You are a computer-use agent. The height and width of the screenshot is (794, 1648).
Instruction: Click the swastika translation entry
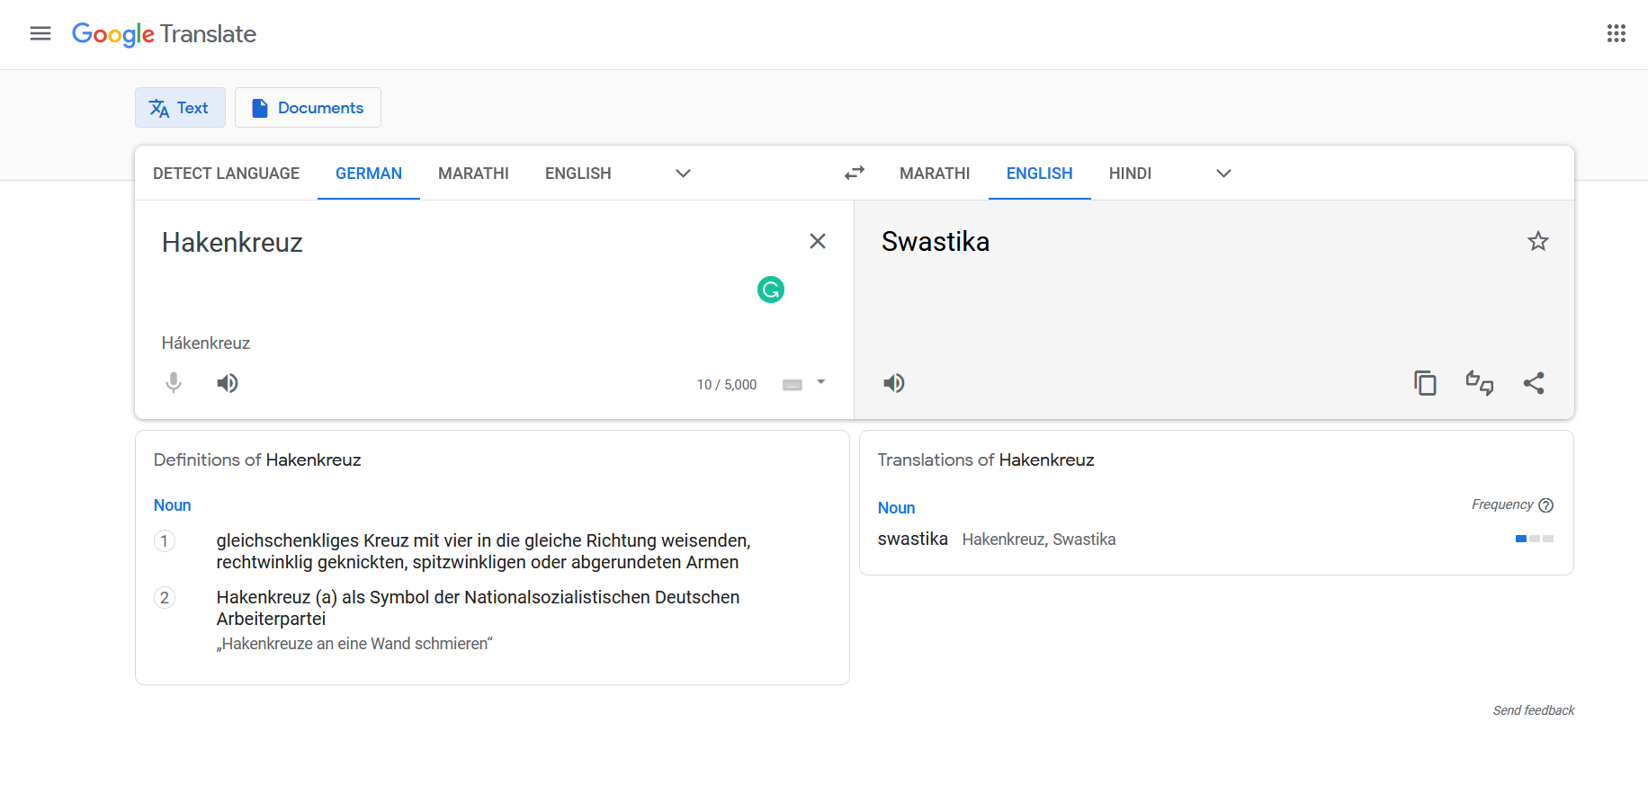[x=913, y=539]
